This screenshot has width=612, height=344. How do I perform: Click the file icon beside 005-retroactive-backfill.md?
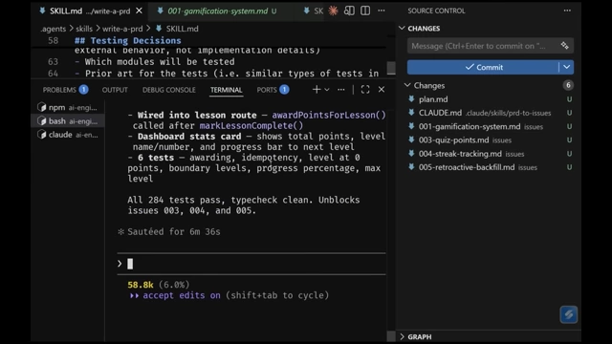click(411, 167)
